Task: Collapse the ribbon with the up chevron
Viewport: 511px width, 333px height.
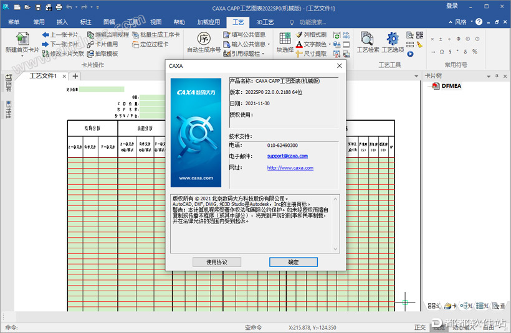Action: [x=451, y=22]
